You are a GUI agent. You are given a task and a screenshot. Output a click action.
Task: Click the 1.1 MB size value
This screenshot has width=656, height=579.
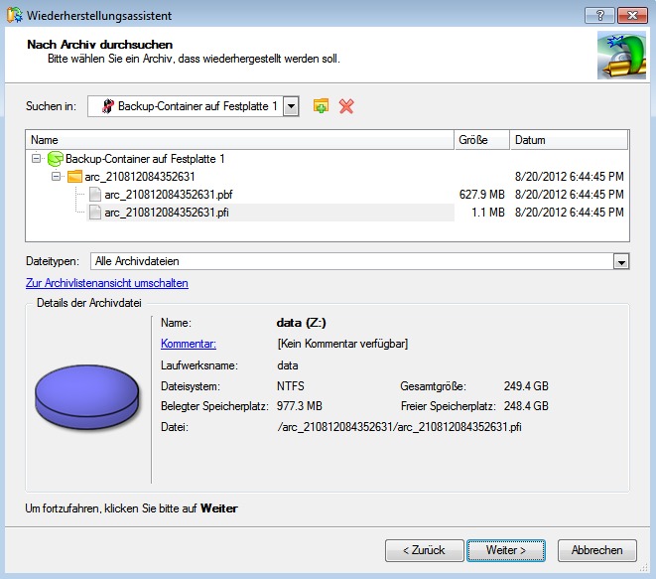[488, 213]
